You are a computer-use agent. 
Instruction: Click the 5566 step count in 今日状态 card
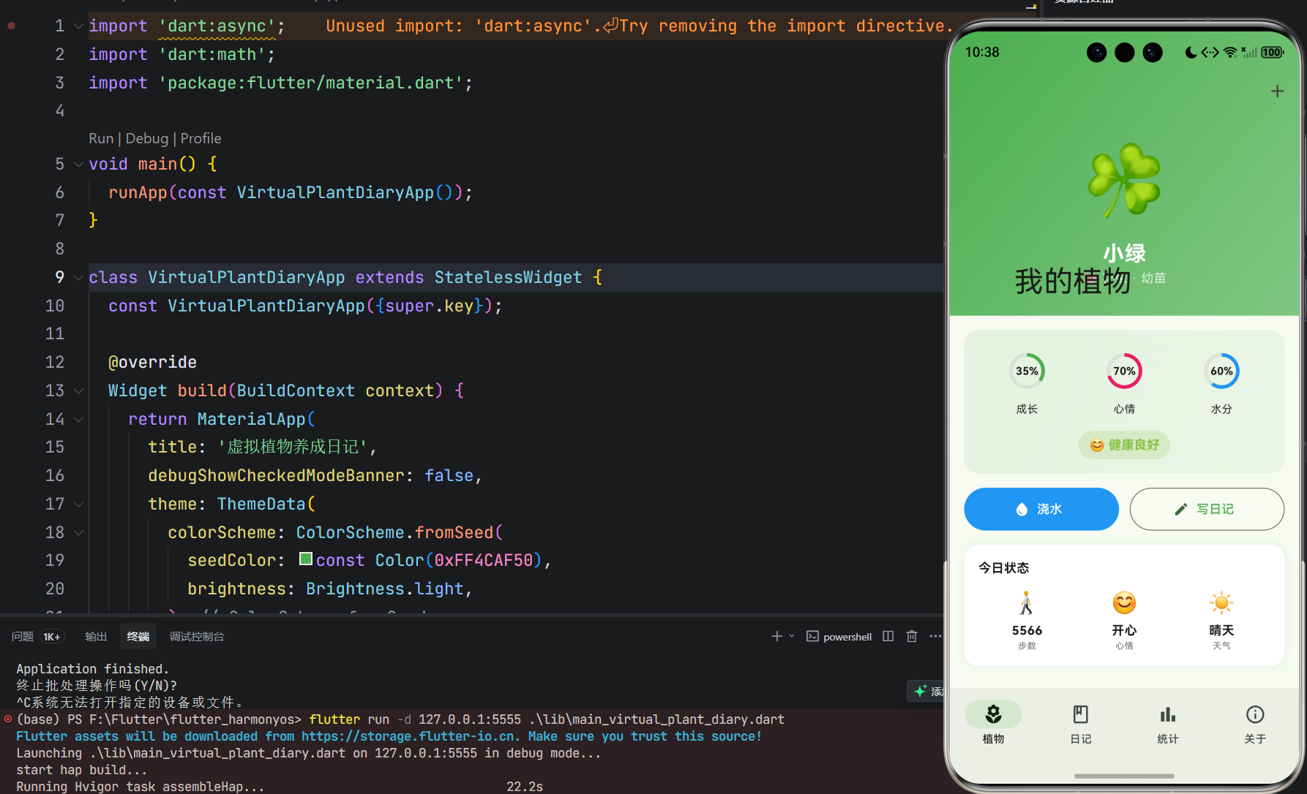coord(1027,630)
